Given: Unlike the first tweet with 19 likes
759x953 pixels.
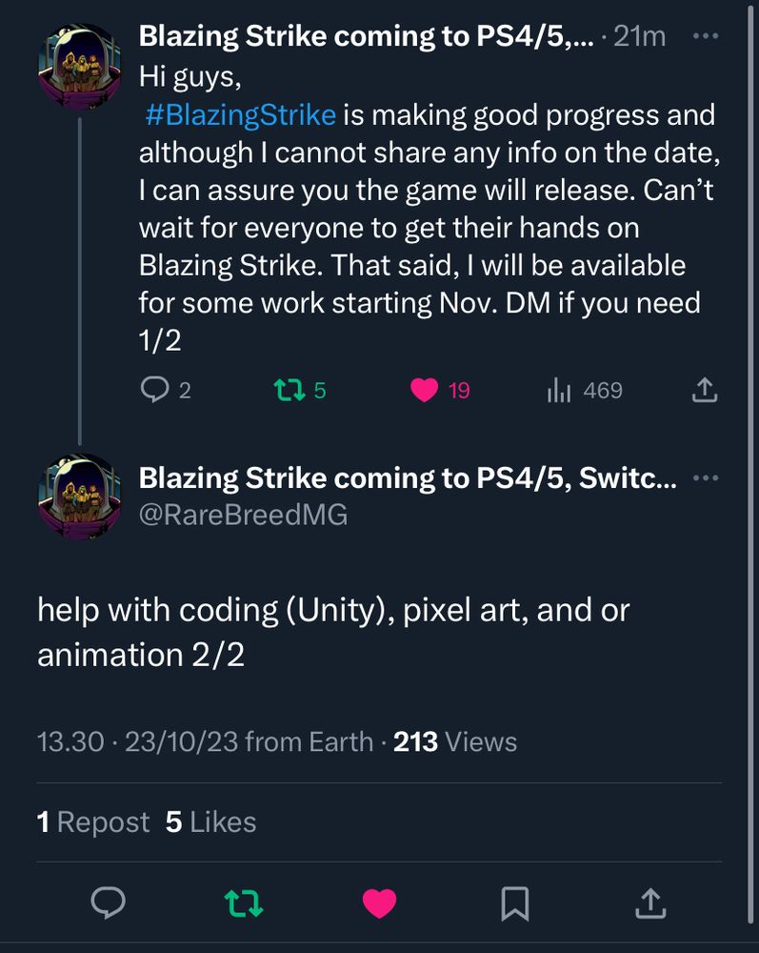Looking at the screenshot, I should point(425,390).
